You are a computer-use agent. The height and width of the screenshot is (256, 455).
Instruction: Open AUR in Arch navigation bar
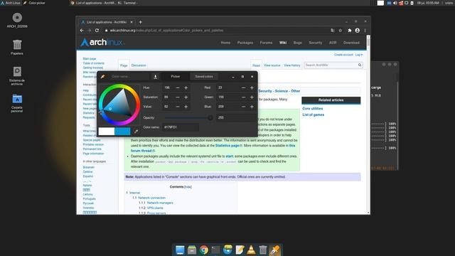[333, 43]
